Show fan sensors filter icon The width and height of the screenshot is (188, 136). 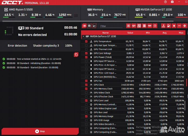(185, 26)
